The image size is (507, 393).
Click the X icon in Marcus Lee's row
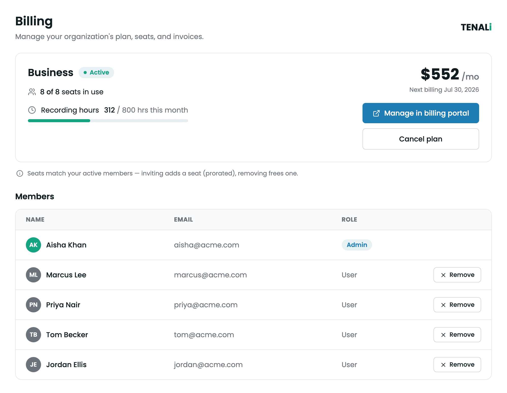tap(443, 275)
